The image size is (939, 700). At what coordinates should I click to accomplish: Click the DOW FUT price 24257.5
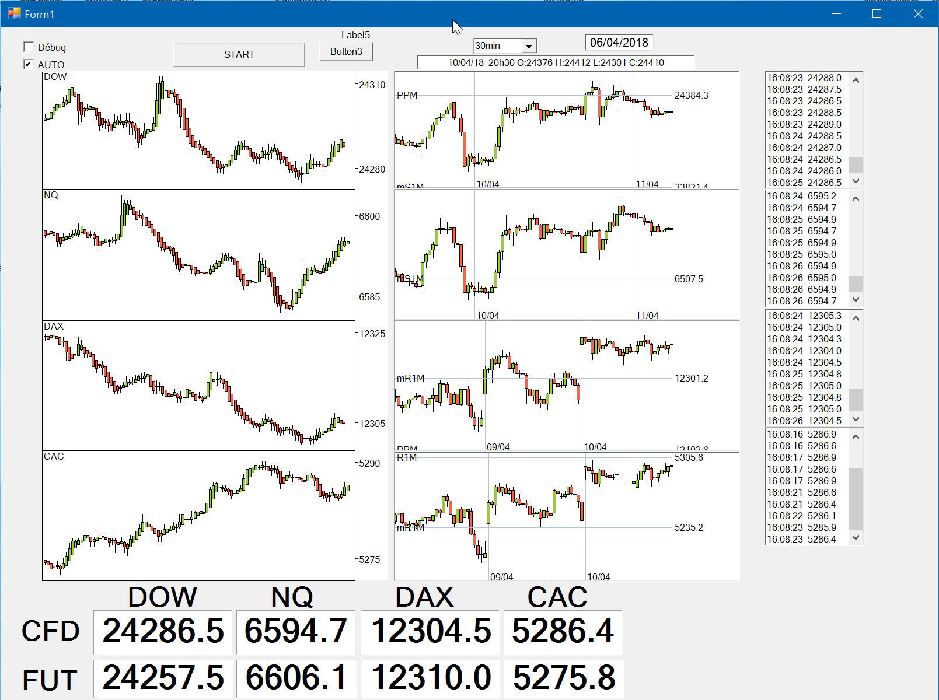pyautogui.click(x=163, y=678)
